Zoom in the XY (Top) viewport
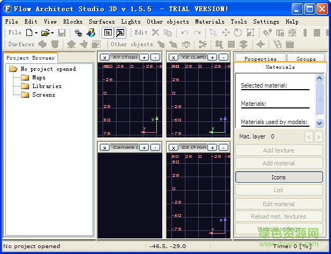Viewport: 331px width, 254px height. [x=143, y=57]
